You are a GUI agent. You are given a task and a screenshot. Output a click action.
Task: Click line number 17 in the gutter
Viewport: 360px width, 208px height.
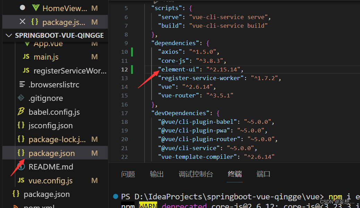[125, 113]
